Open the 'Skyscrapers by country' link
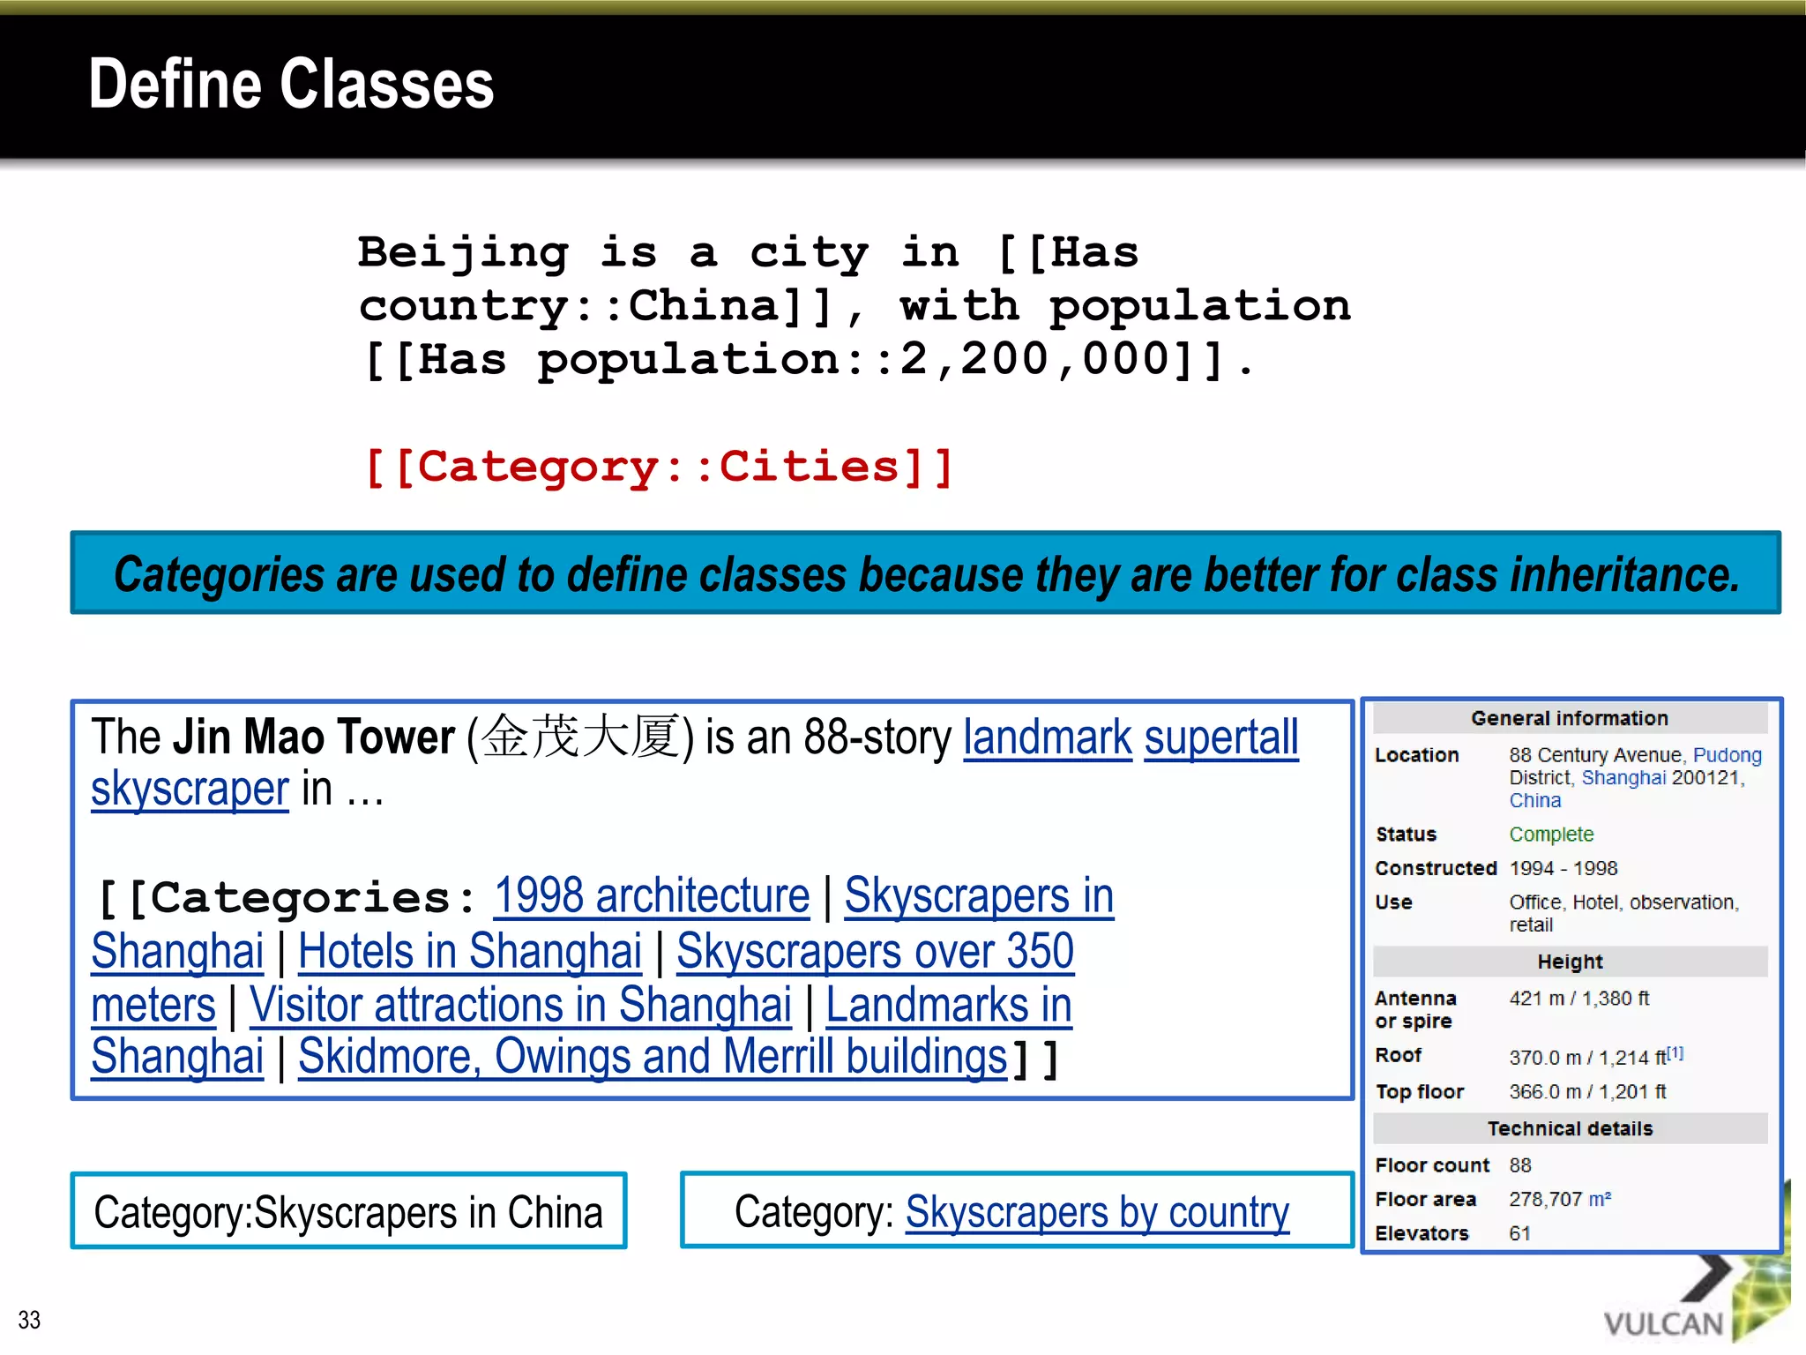 click(1096, 1213)
